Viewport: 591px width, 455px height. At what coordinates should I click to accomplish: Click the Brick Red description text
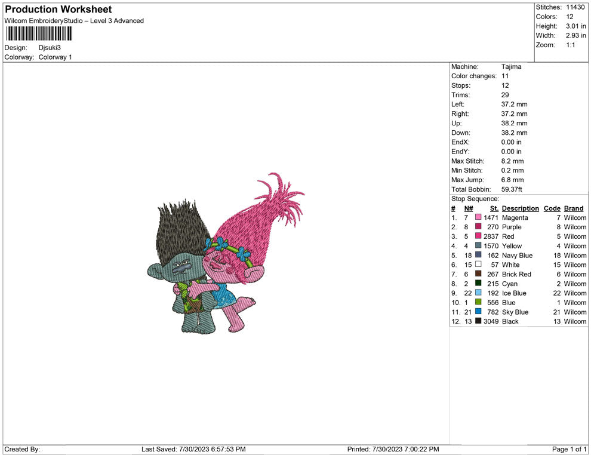coord(516,274)
